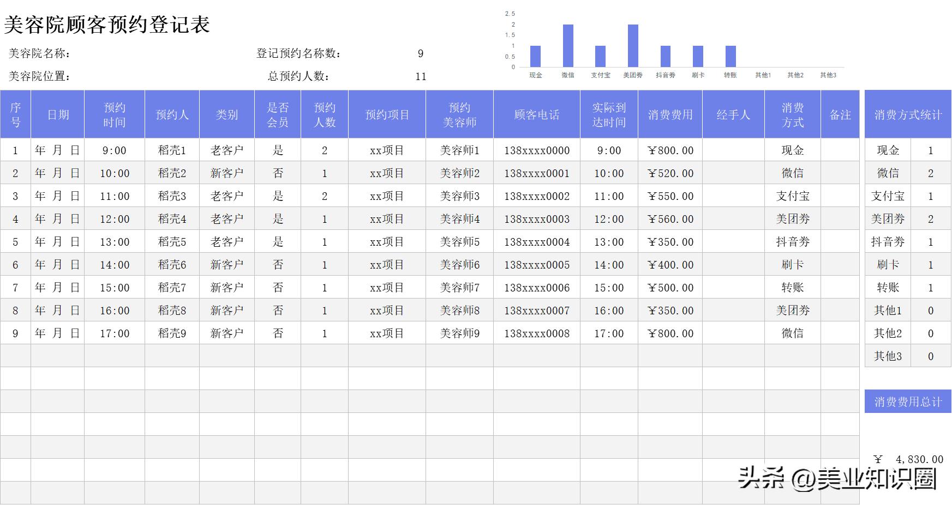Select the 经手人 column header
This screenshot has height=505, width=952.
point(733,114)
